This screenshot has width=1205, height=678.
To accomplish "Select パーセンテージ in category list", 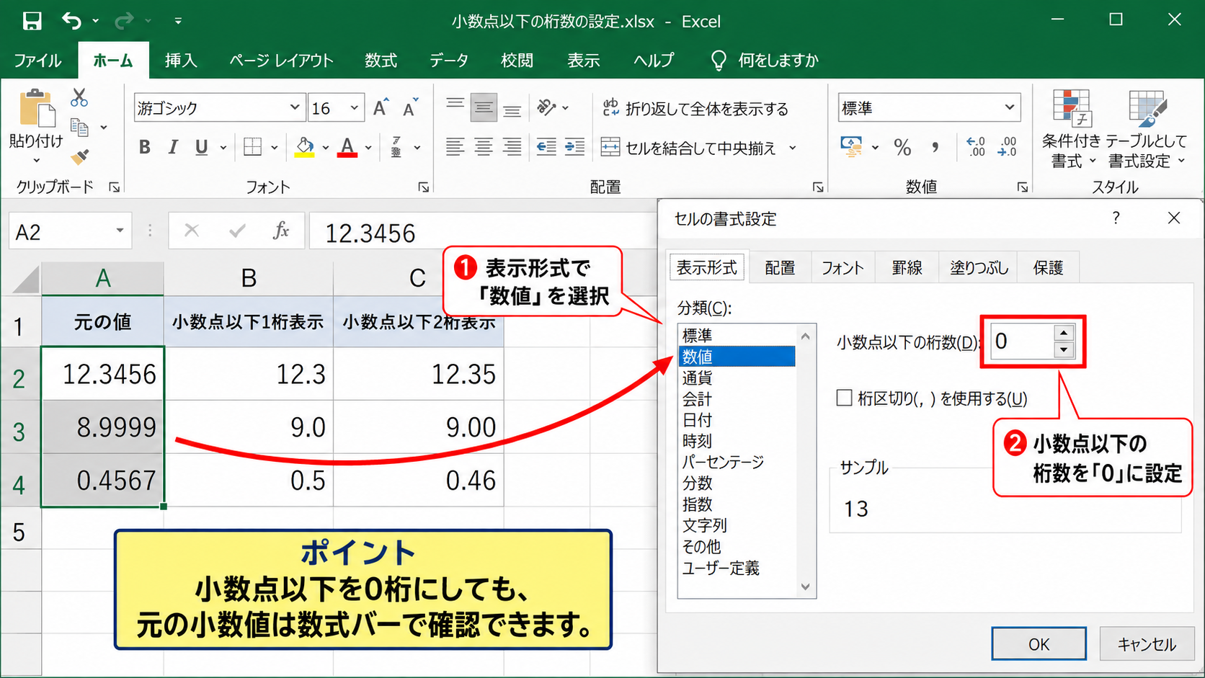I will click(x=723, y=462).
